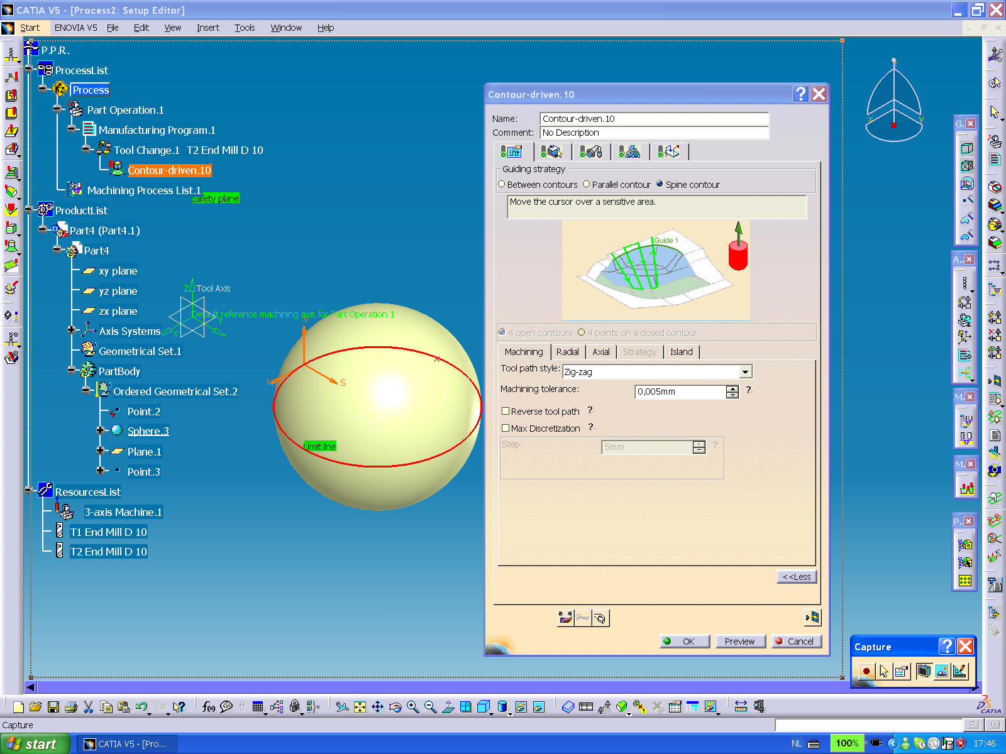Expand the Sphere.3 node
1006x754 pixels.
[x=100, y=430]
